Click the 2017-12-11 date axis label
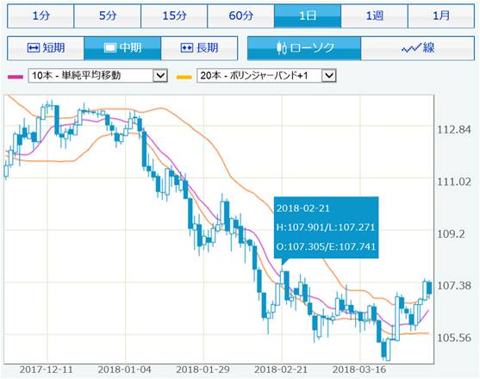Screen dimensions: 480x379 pyautogui.click(x=47, y=370)
